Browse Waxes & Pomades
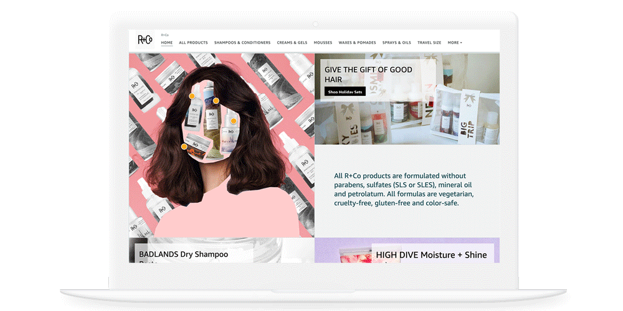This screenshot has width=623, height=311. click(x=357, y=42)
